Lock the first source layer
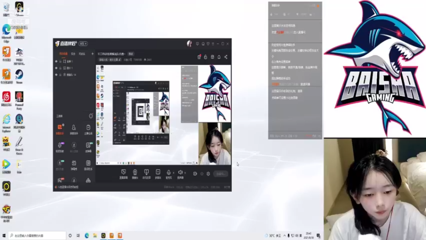 pos(60,61)
